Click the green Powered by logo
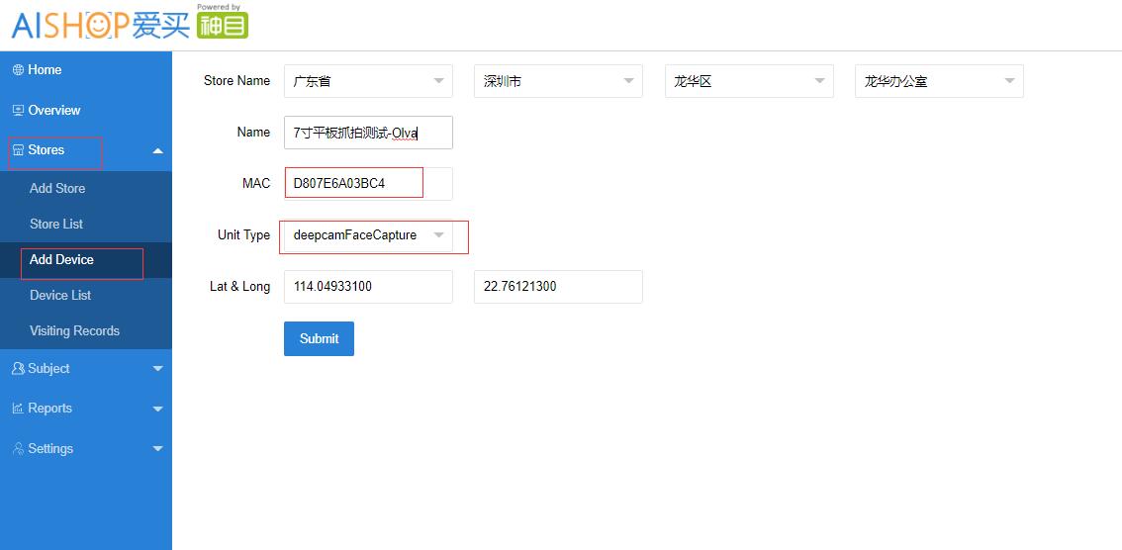Viewport: 1122px width, 550px height. point(222,22)
